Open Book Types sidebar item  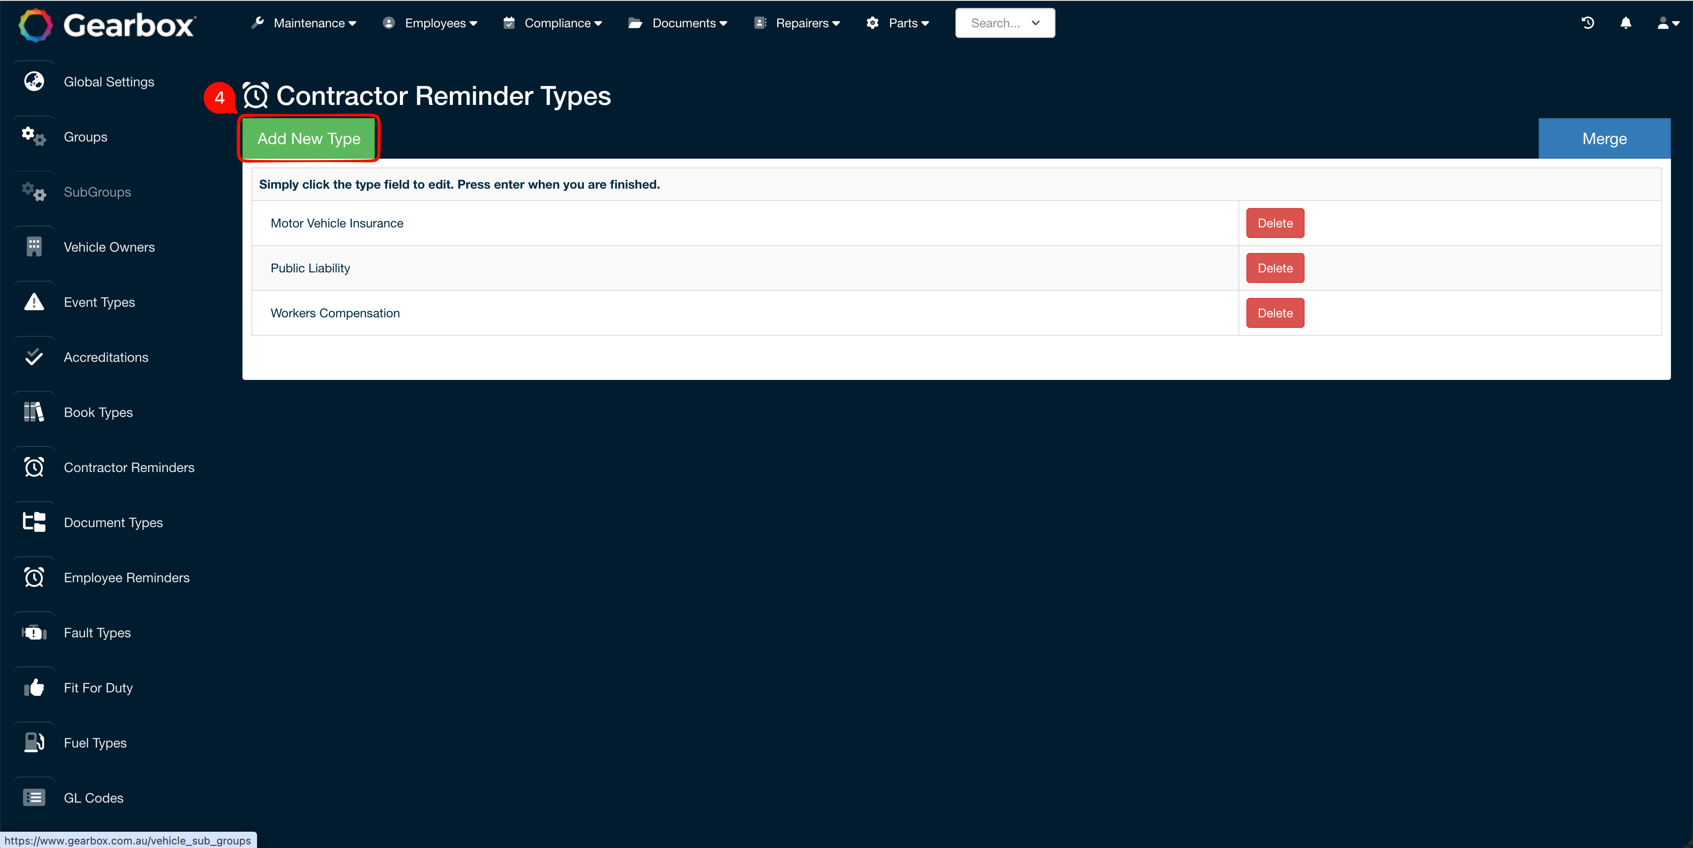pos(98,413)
